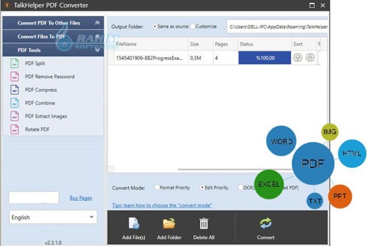Open PDF Tools section header
Viewport: 367px width, 246px height.
53,50
